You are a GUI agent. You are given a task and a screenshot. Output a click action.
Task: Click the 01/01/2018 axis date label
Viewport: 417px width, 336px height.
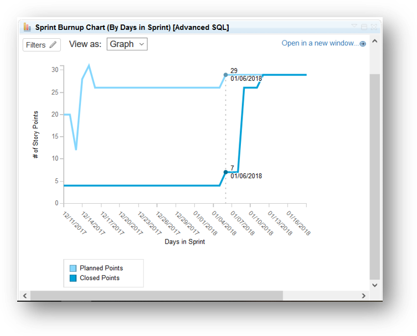point(205,223)
